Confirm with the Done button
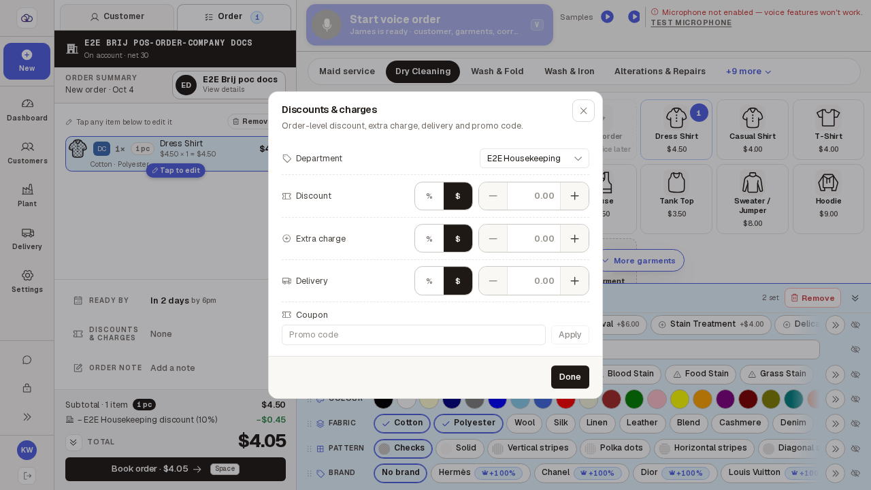Viewport: 871px width, 490px height. tap(570, 377)
